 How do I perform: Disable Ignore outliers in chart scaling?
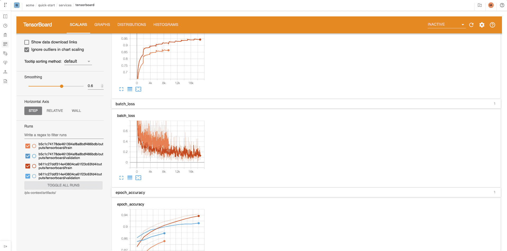pos(27,49)
